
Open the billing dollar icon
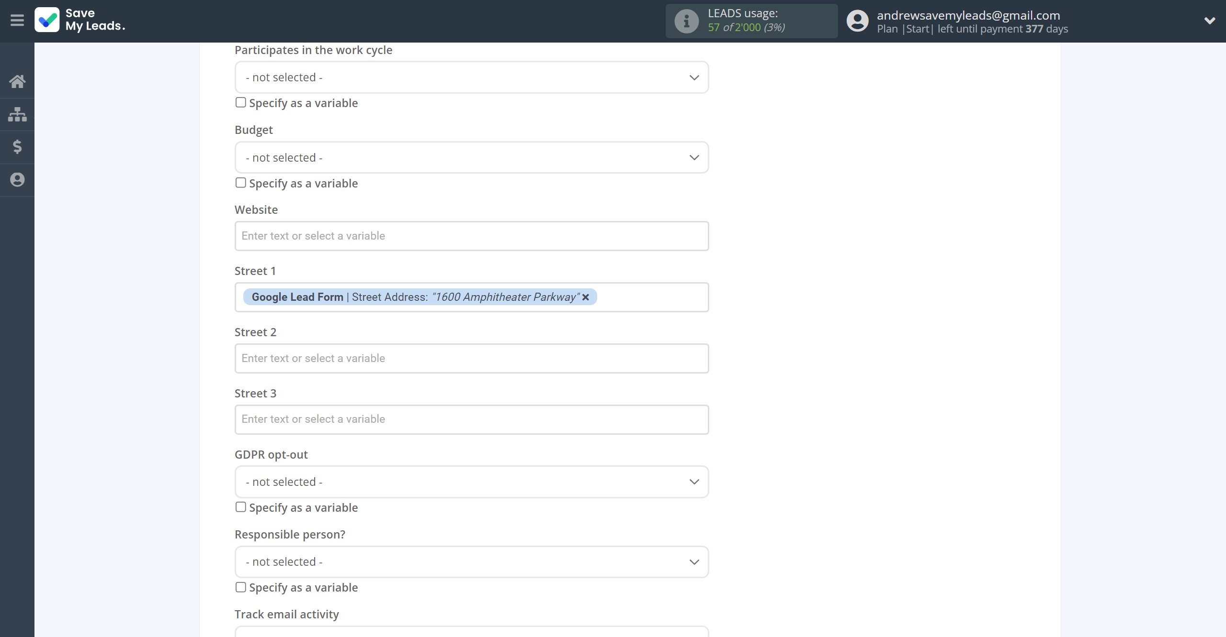point(17,147)
